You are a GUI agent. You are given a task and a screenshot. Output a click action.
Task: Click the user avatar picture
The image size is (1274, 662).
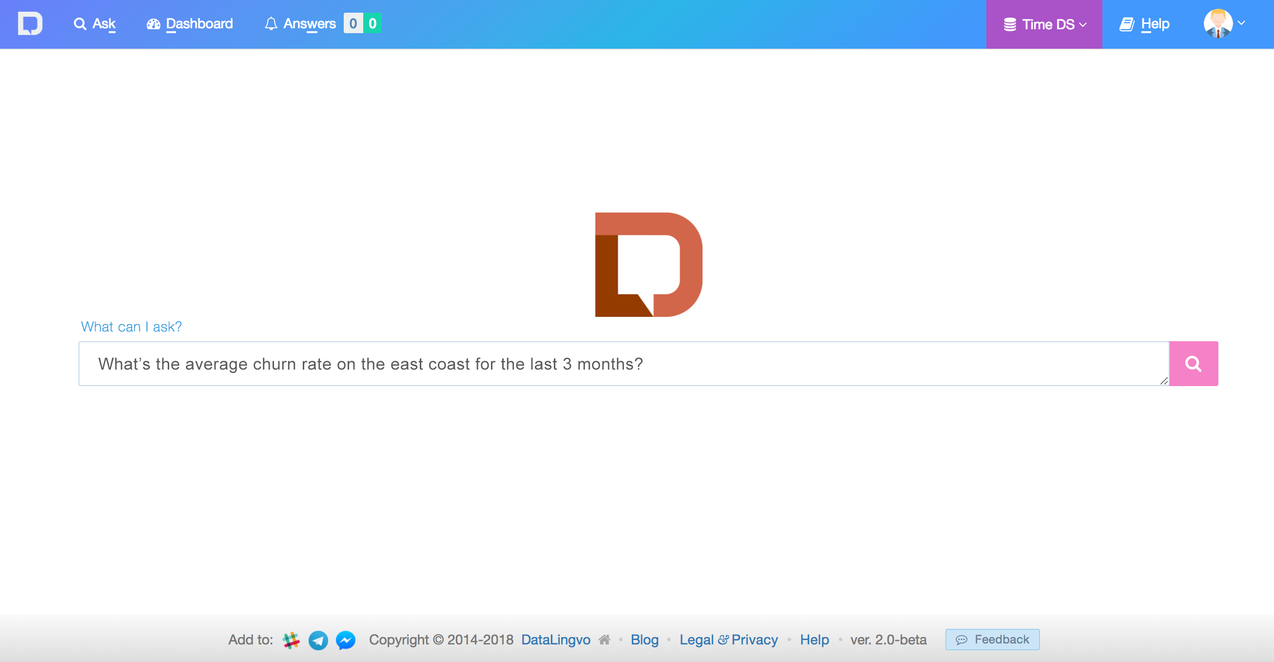click(x=1217, y=24)
